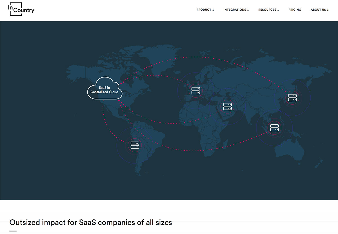Click the heading about SaaS companies impact
The width and height of the screenshot is (338, 234).
91,222
